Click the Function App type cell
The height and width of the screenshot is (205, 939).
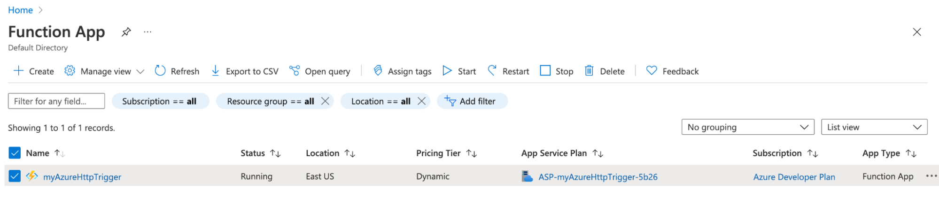pos(888,176)
